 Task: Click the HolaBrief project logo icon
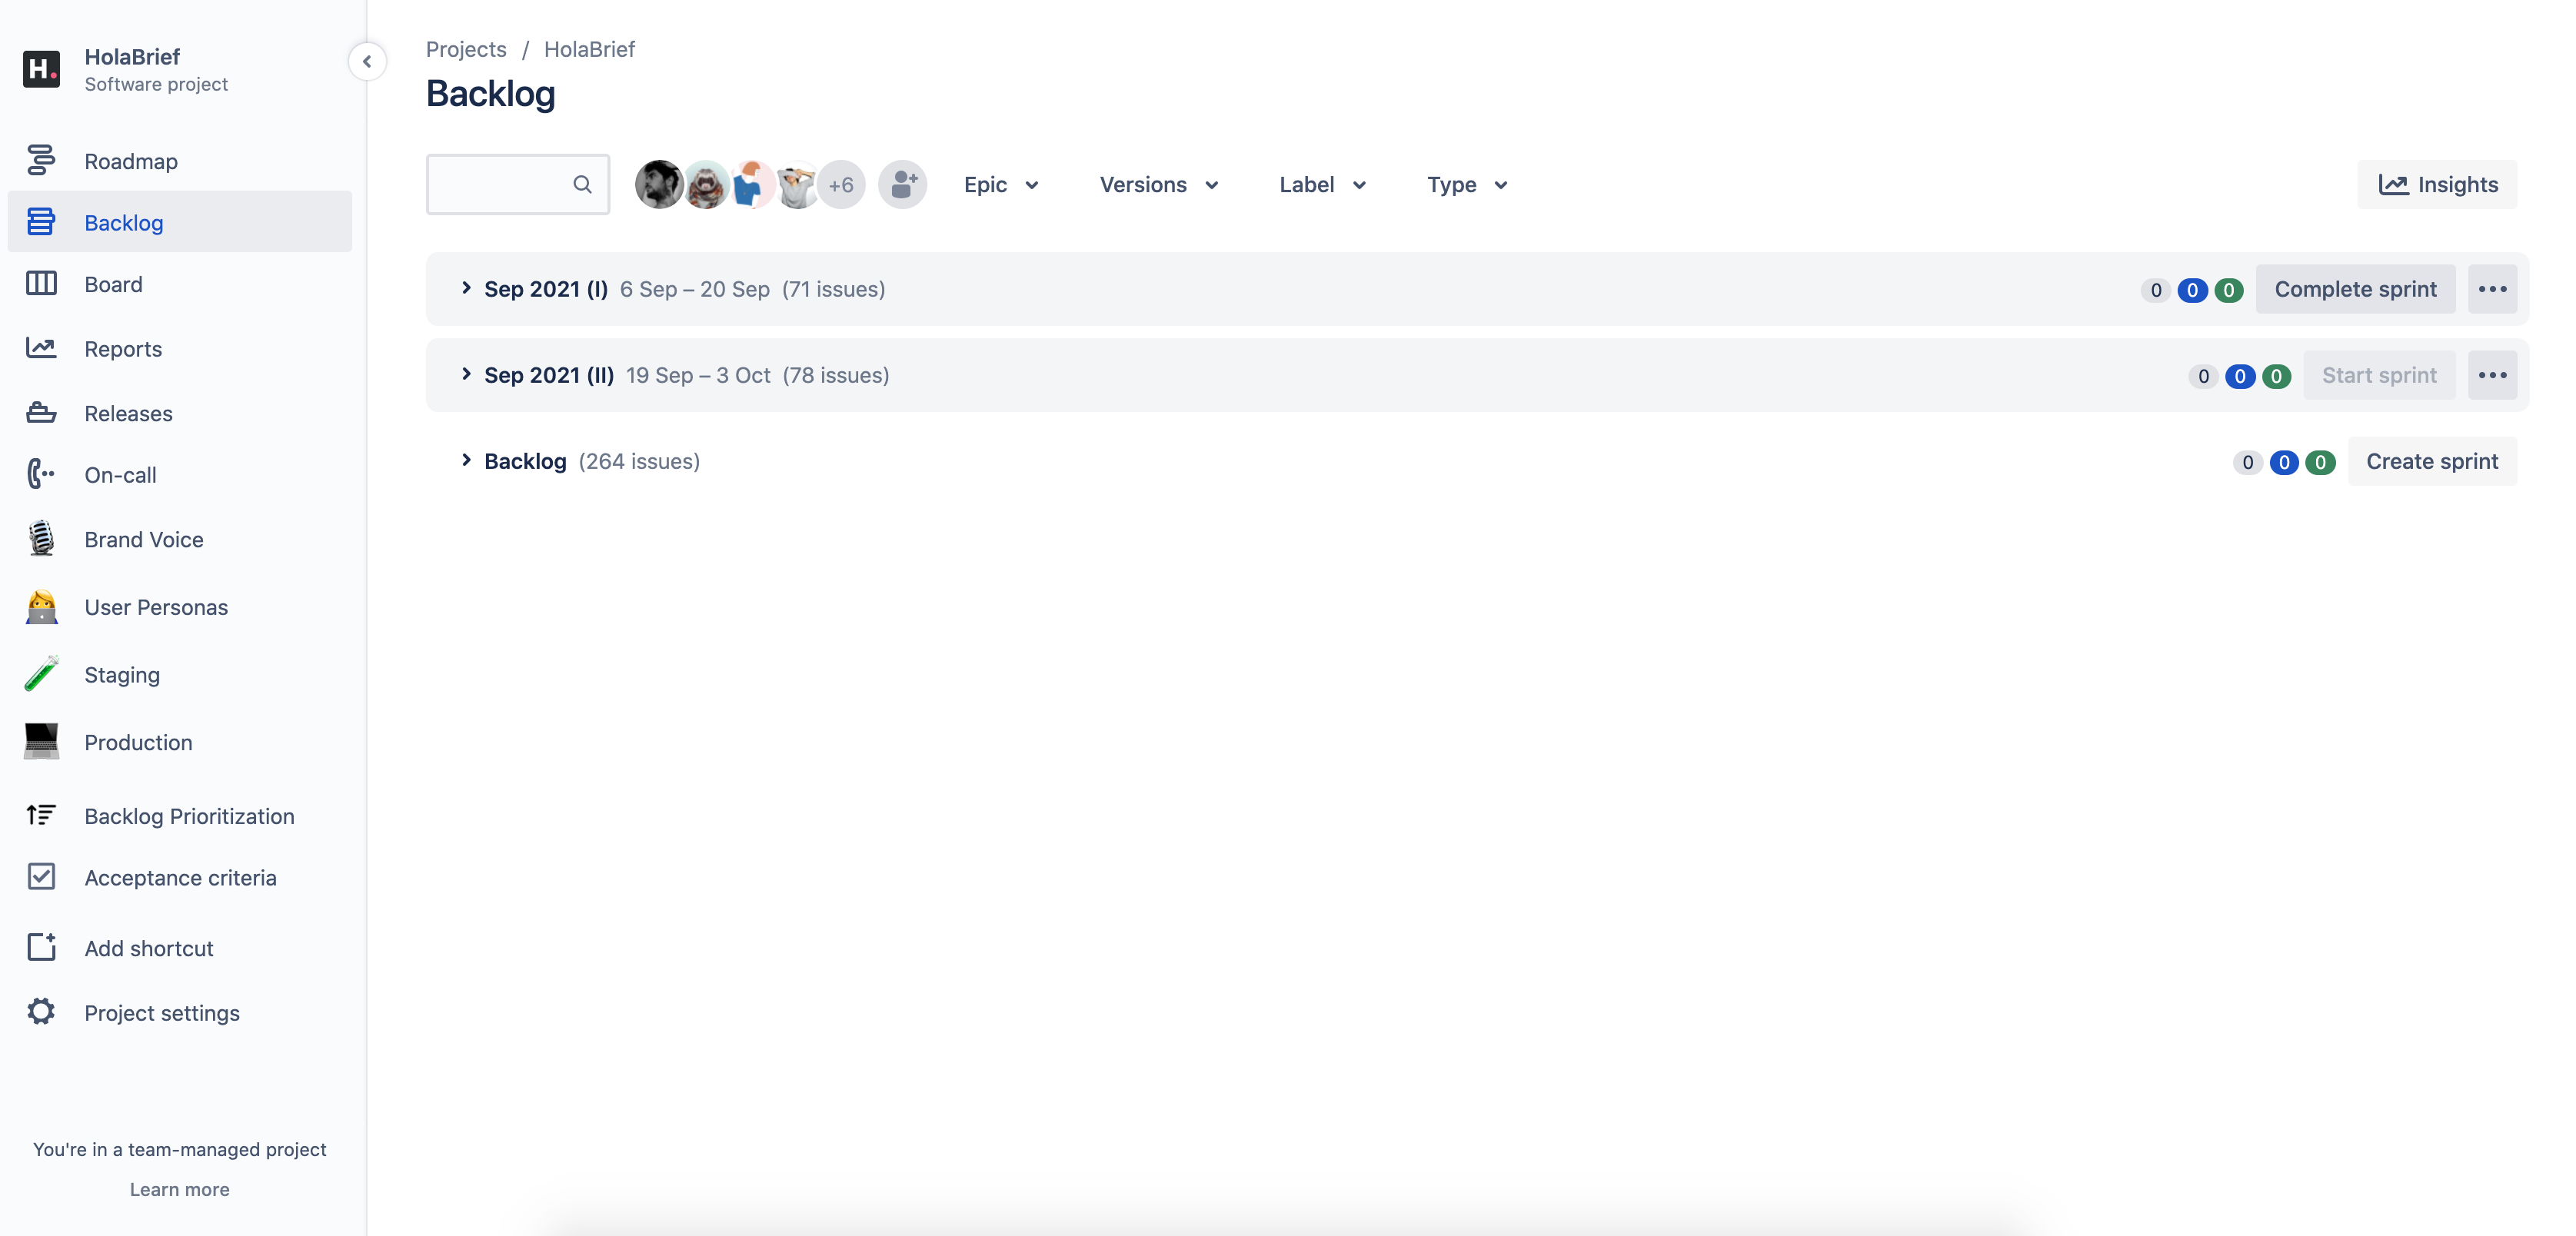pos(41,69)
